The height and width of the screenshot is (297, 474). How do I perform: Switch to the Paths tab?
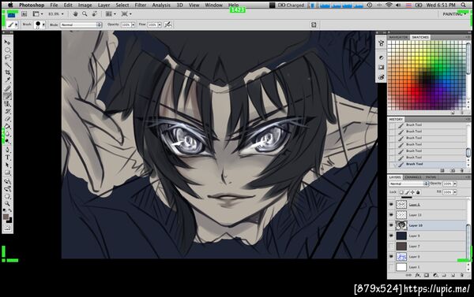(x=431, y=177)
